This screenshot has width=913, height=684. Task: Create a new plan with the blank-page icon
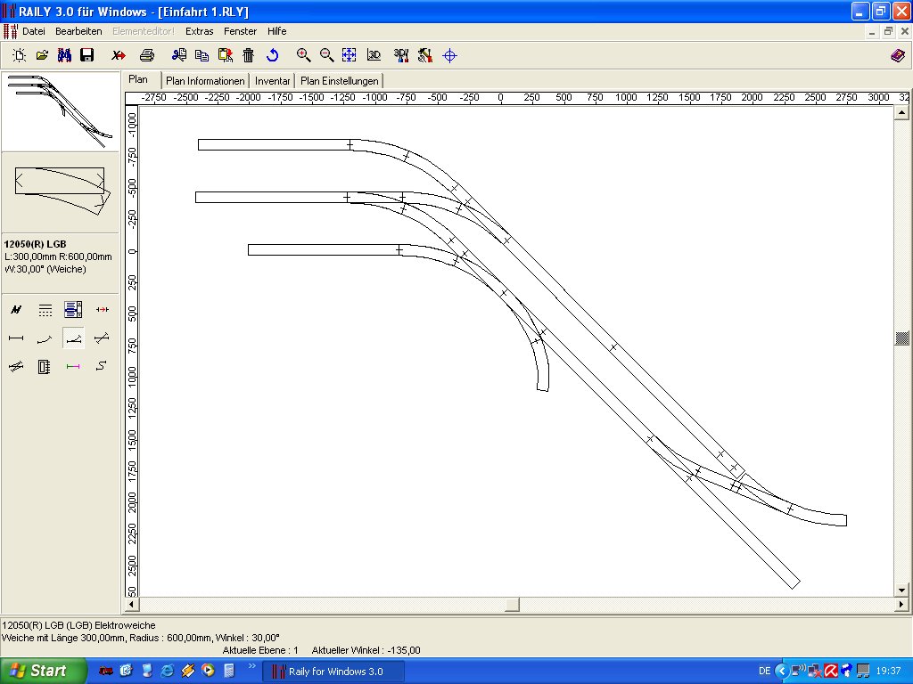pos(20,55)
